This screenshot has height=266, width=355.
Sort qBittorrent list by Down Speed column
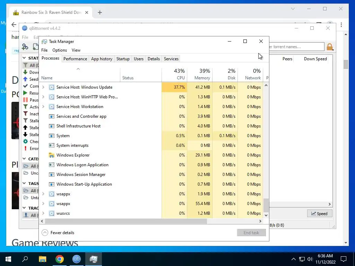pos(315,59)
